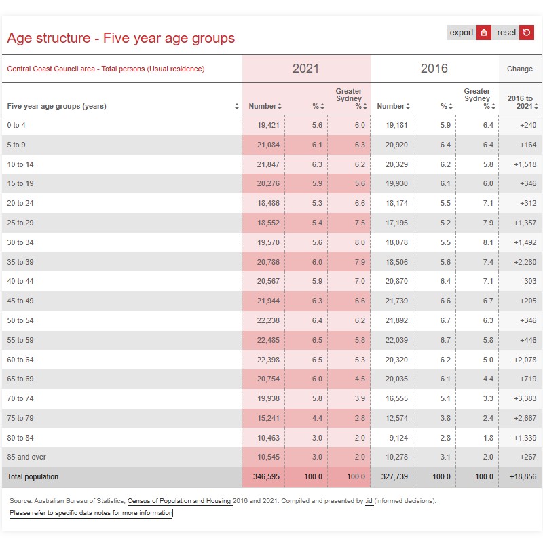
Task: Click the red reset circular-arrow icon
Action: pos(527,33)
